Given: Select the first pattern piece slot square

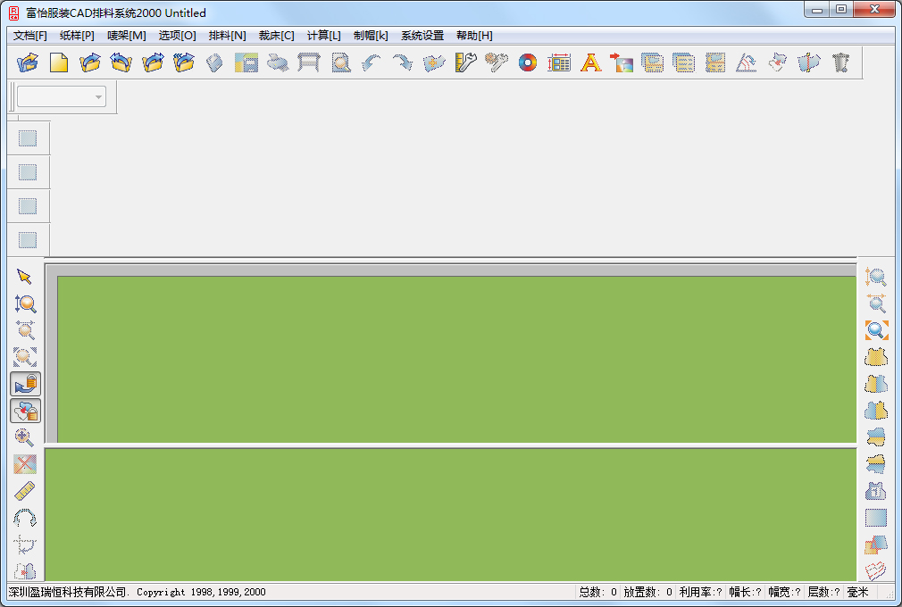Looking at the screenshot, I should [28, 138].
